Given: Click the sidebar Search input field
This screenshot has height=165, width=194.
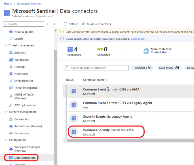Looking at the screenshot, I should coord(24,24).
